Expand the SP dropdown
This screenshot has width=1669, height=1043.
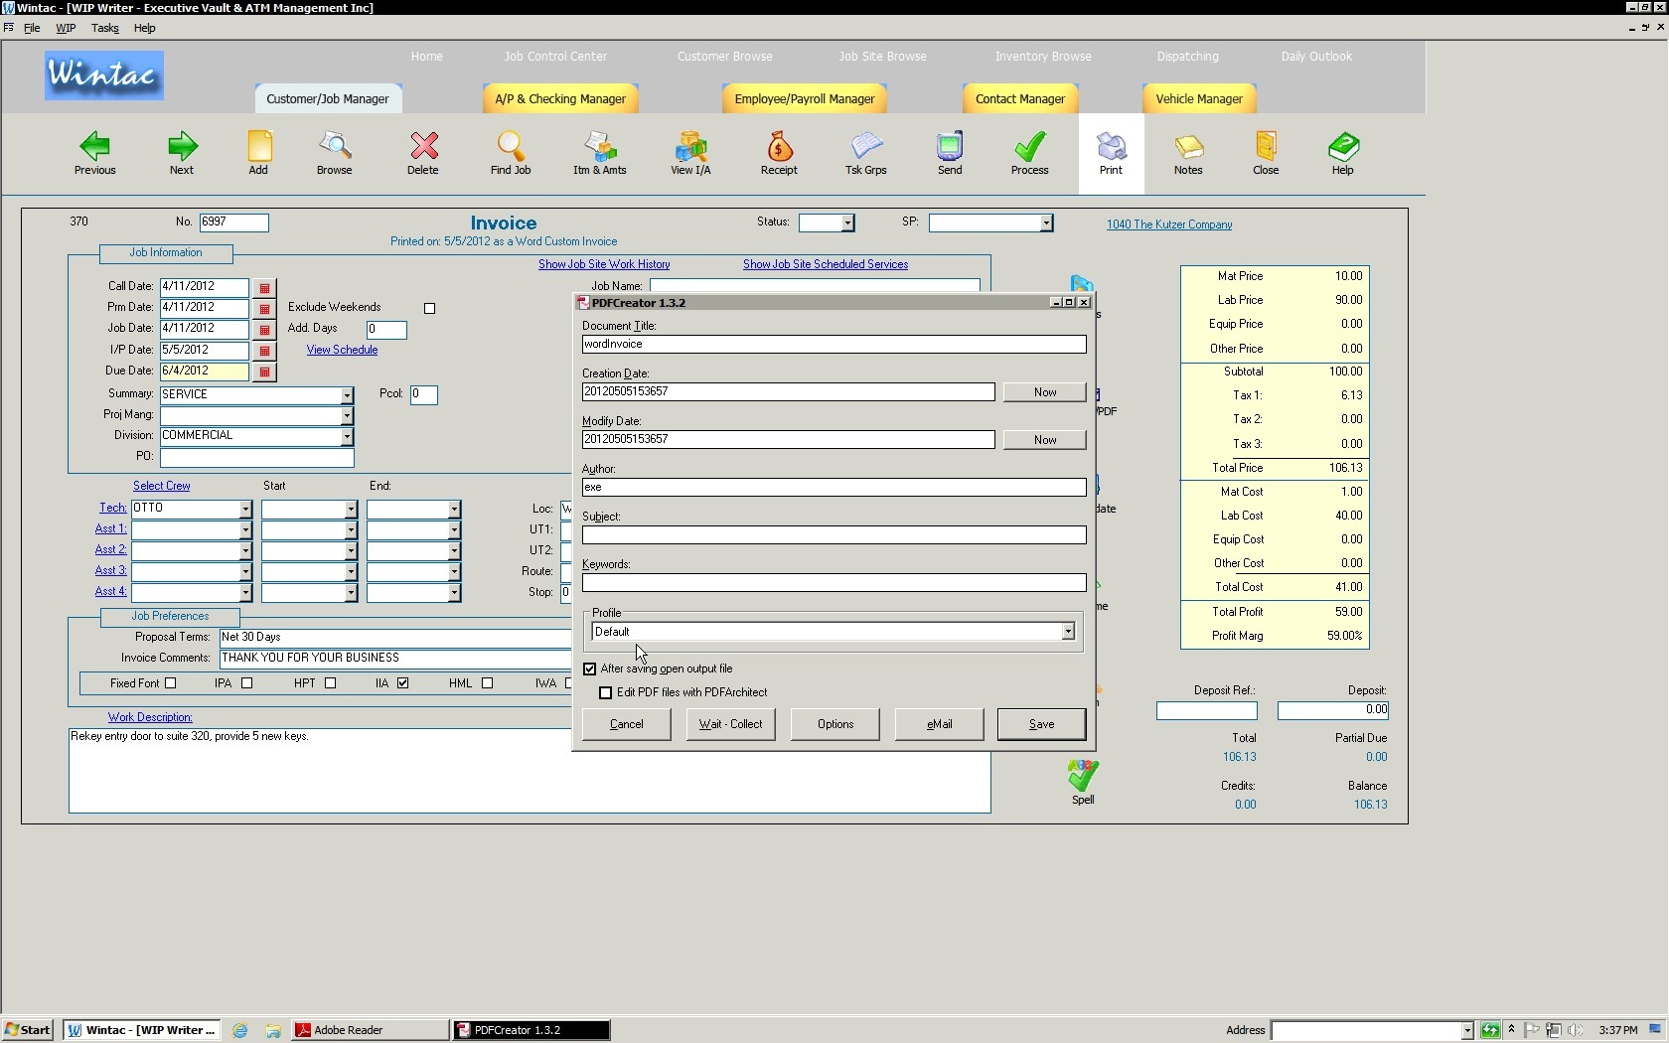click(1046, 223)
